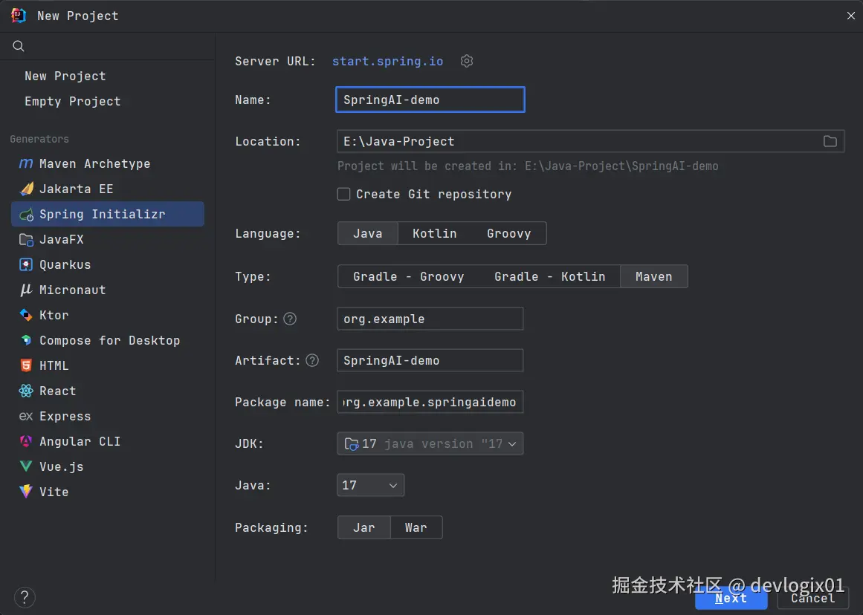Select React generator label
The image size is (863, 615).
(58, 391)
